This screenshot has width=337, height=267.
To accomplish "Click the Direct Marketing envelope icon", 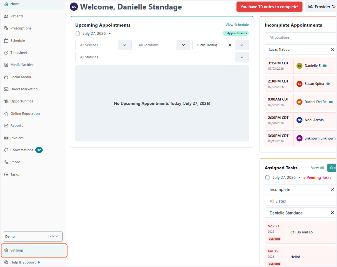I will [6, 89].
